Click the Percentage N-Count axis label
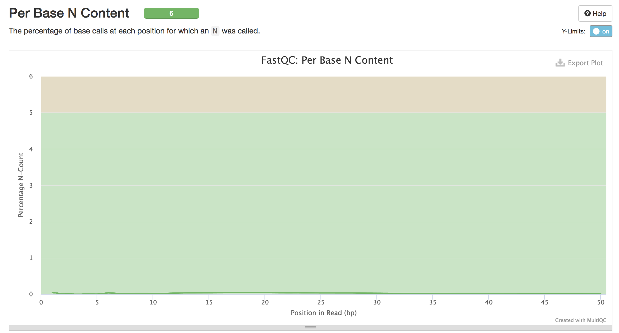The width and height of the screenshot is (619, 333). pyautogui.click(x=21, y=185)
